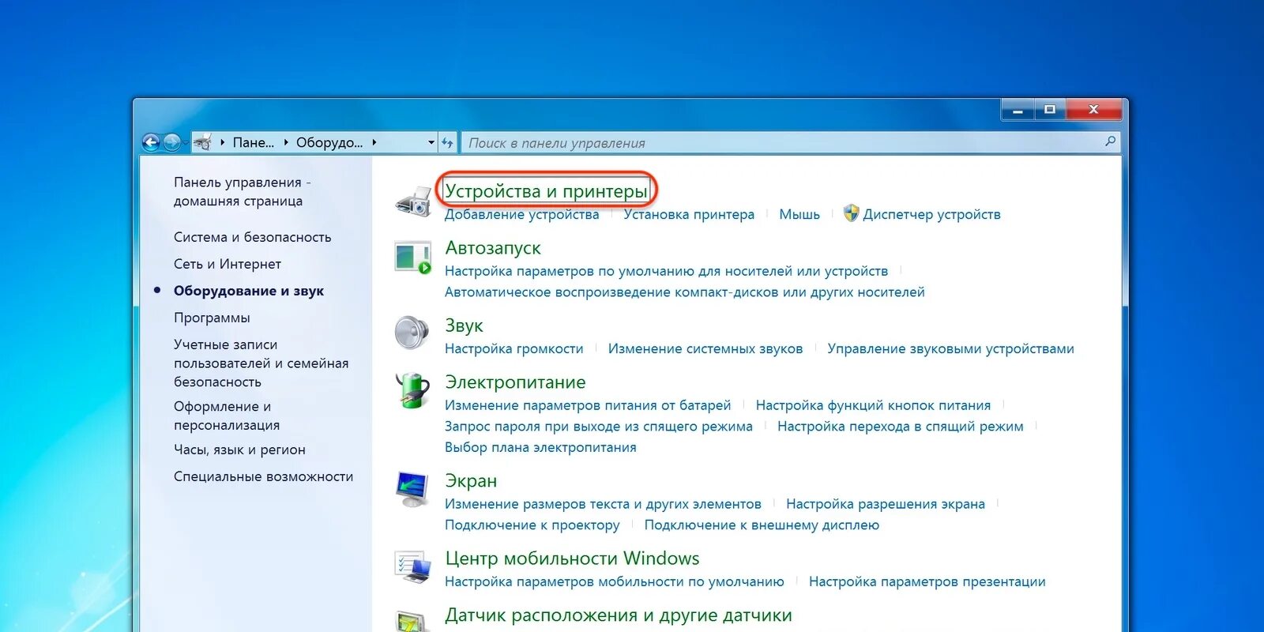This screenshot has width=1264, height=632.
Task: Click Запрос пароля при выходе из спящего режима
Action: tap(598, 427)
